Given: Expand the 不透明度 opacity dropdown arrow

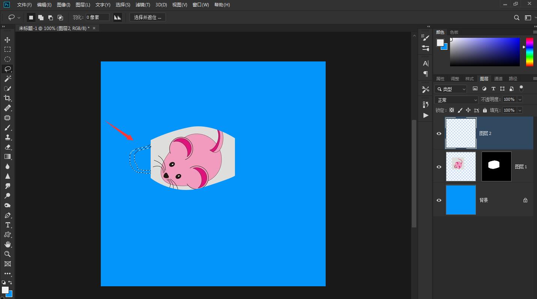Looking at the screenshot, I should [520, 99].
